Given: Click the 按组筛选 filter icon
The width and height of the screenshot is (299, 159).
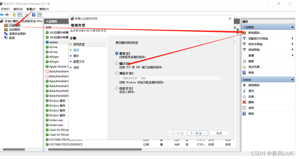Looking at the screenshot, I should click(244, 50).
